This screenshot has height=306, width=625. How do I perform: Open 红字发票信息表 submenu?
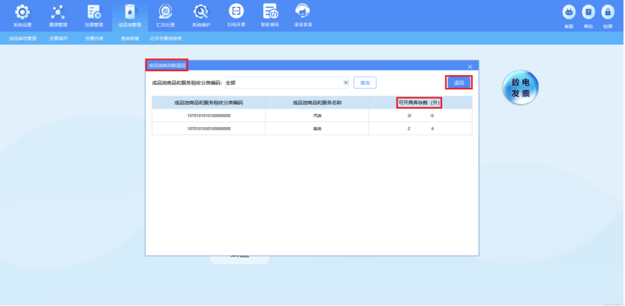point(166,39)
